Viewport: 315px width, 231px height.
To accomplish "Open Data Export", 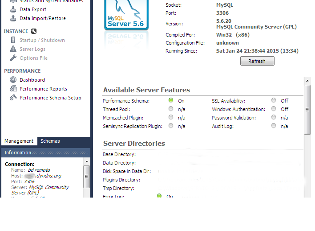I will tap(33, 9).
